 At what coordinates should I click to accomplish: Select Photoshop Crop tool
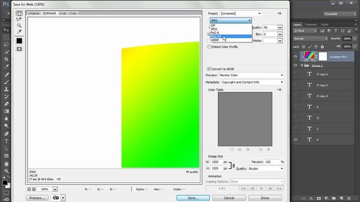click(x=6, y=59)
